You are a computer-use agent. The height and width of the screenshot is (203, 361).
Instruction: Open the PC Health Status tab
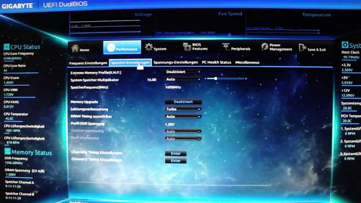(216, 62)
